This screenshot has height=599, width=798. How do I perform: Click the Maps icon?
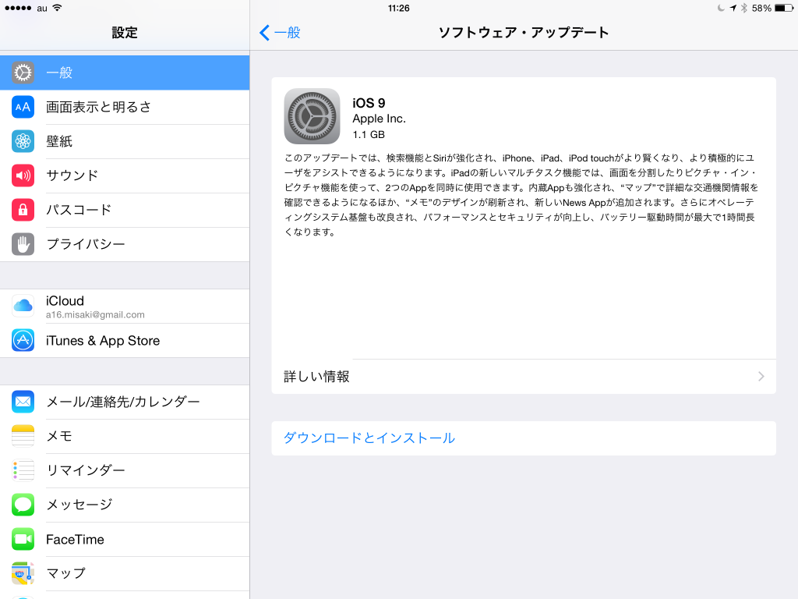(23, 573)
